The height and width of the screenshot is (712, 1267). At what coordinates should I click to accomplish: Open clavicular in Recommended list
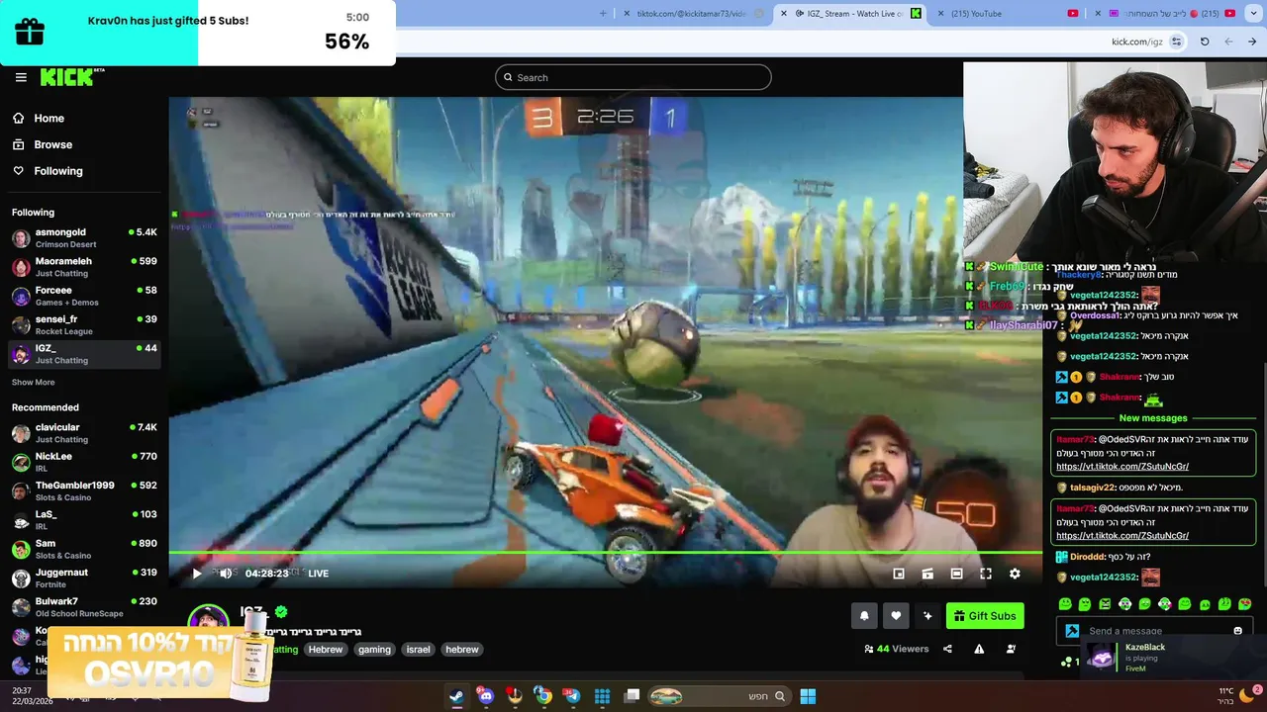tap(84, 433)
